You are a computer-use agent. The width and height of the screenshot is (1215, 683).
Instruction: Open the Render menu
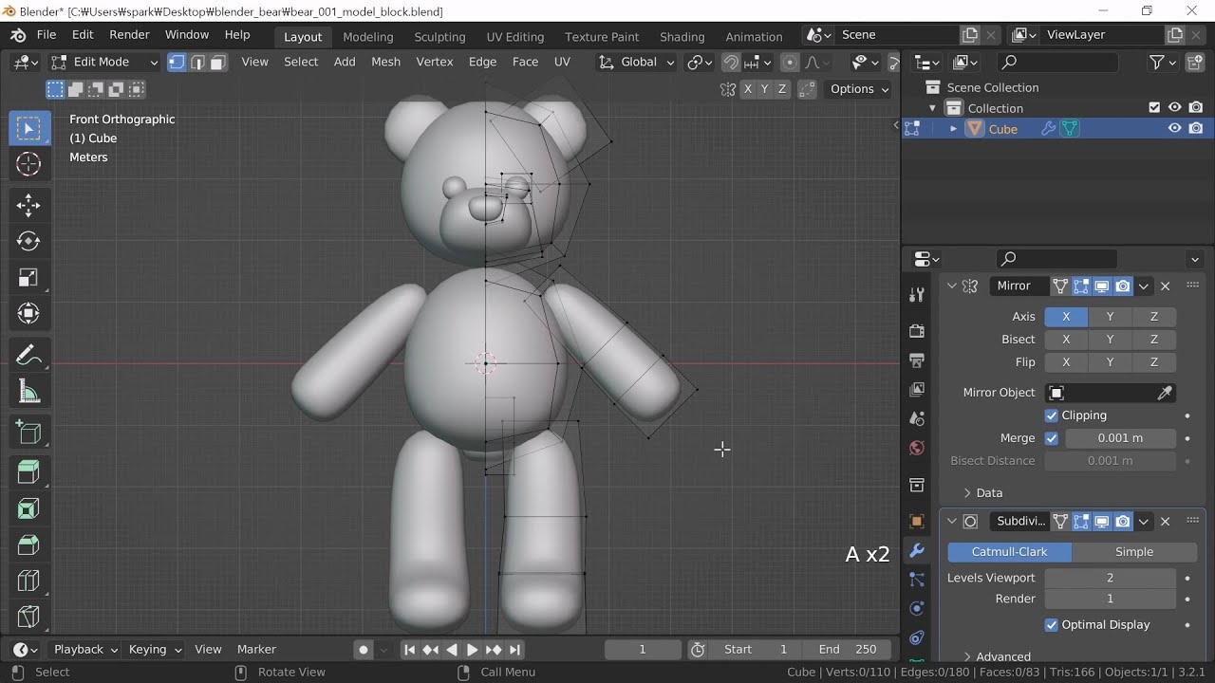[129, 35]
